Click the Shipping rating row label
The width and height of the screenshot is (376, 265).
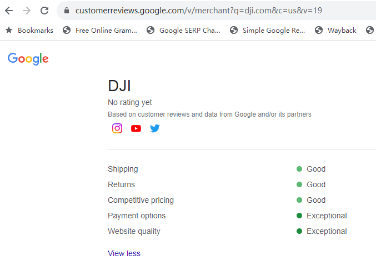pyautogui.click(x=123, y=169)
